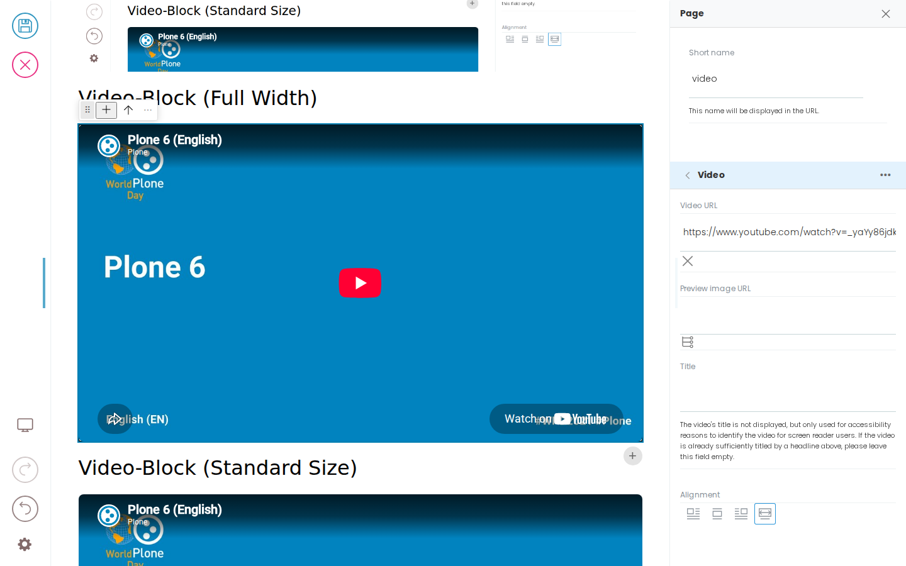Click the large redo icon in left toolbar

pyautogui.click(x=25, y=470)
